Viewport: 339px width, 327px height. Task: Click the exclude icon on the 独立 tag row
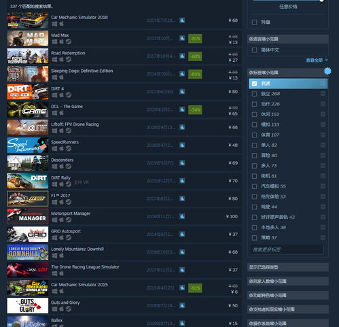323,94
